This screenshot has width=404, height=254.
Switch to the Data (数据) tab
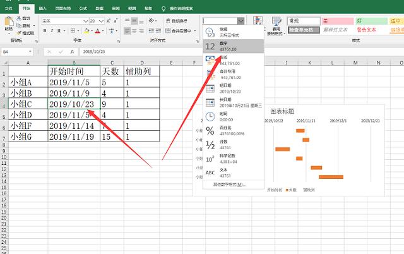coord(100,8)
